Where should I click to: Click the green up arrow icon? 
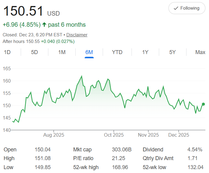[44, 25]
